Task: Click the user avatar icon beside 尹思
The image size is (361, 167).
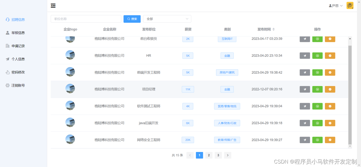Action: tap(330, 5)
